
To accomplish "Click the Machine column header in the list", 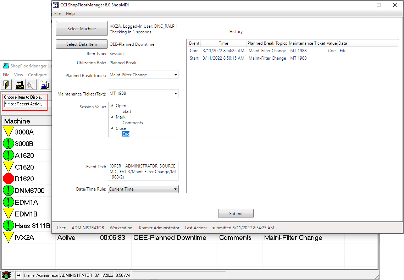I will [27, 121].
